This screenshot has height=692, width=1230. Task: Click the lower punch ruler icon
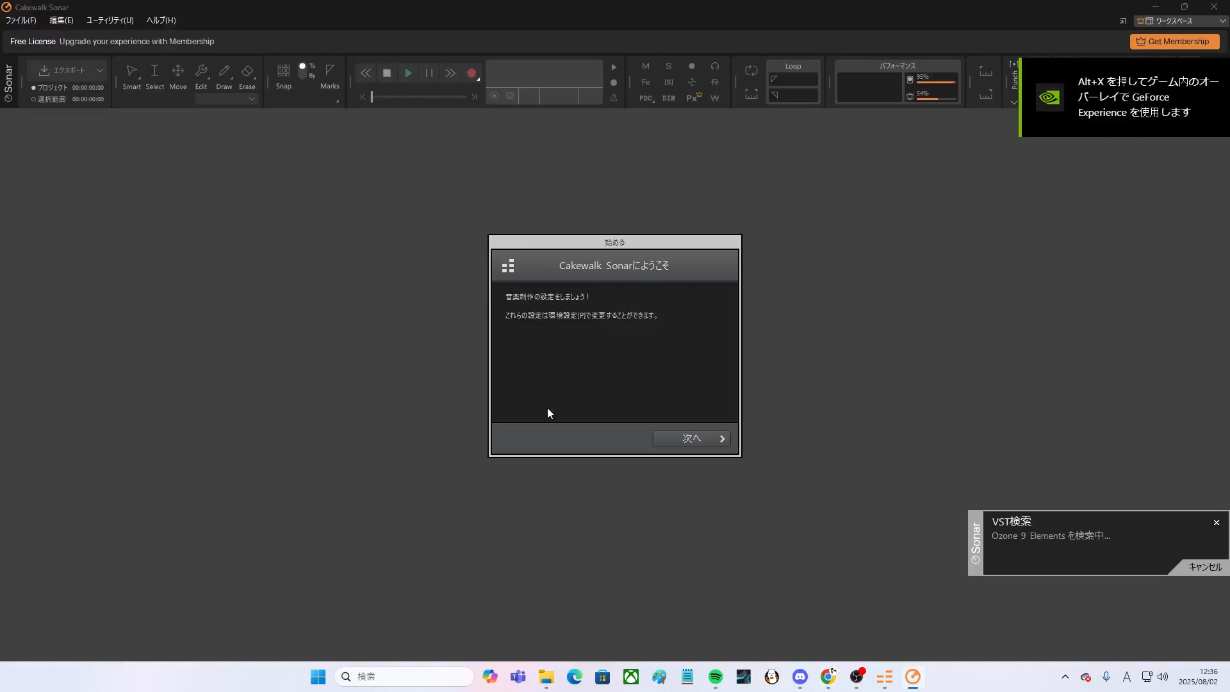pos(986,94)
